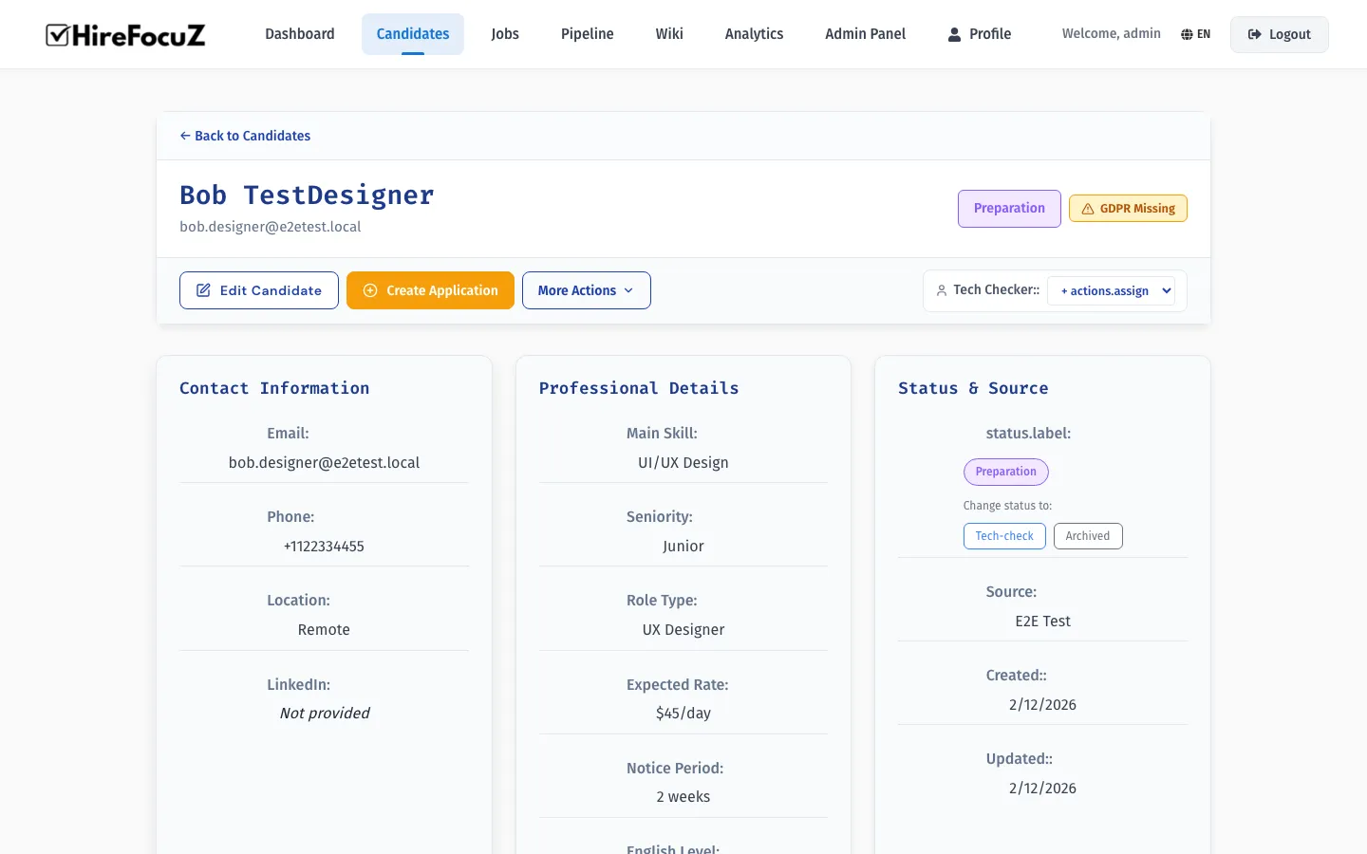Click the HireFocuZ logo
Screen dimensions: 1367x854
124,34
